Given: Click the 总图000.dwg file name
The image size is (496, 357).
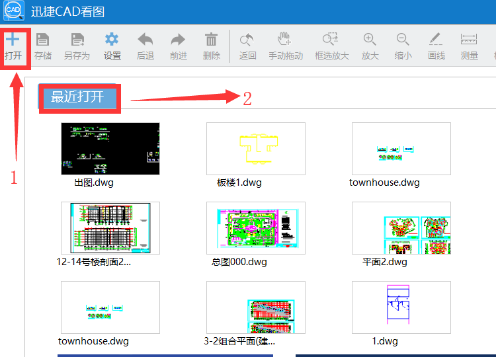Looking at the screenshot, I should point(239,262).
